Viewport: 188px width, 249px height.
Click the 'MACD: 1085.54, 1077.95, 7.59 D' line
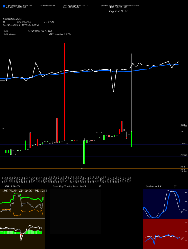click(x=21, y=25)
